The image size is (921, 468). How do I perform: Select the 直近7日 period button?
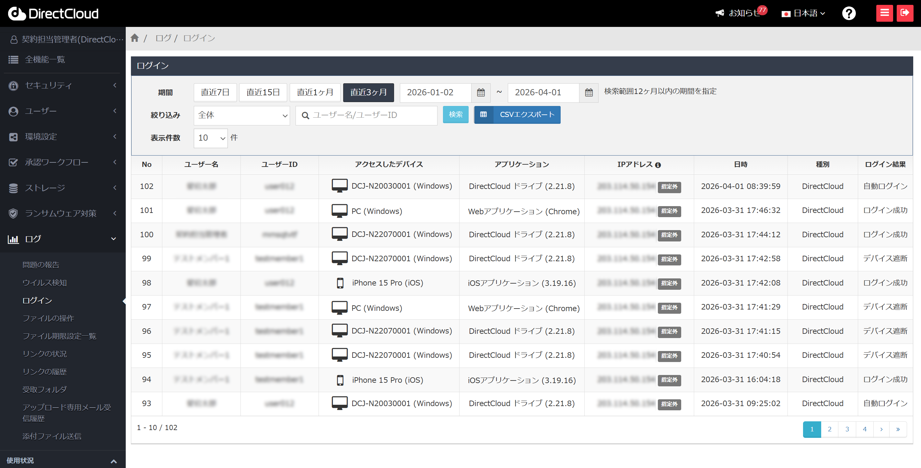point(215,93)
